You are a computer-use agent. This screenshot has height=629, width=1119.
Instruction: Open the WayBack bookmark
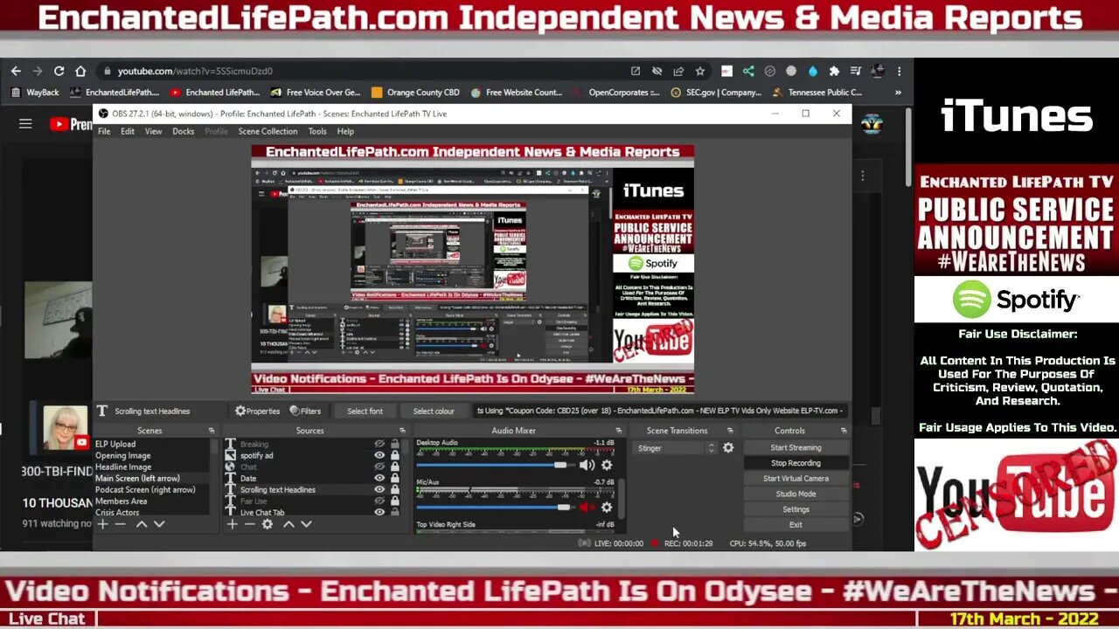[x=35, y=92]
